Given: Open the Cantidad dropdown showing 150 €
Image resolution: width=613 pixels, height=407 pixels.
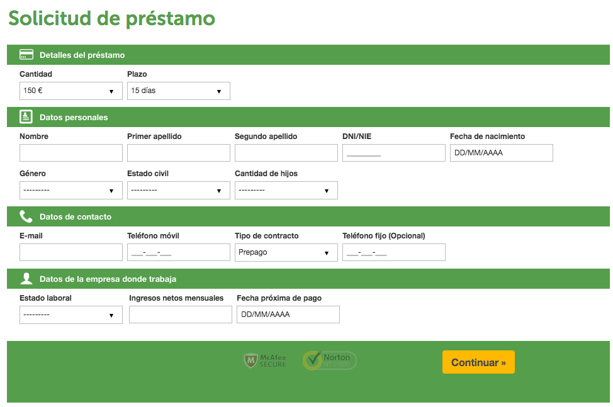Looking at the screenshot, I should pyautogui.click(x=70, y=91).
